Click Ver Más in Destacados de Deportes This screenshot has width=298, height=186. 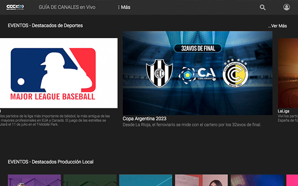(x=278, y=26)
